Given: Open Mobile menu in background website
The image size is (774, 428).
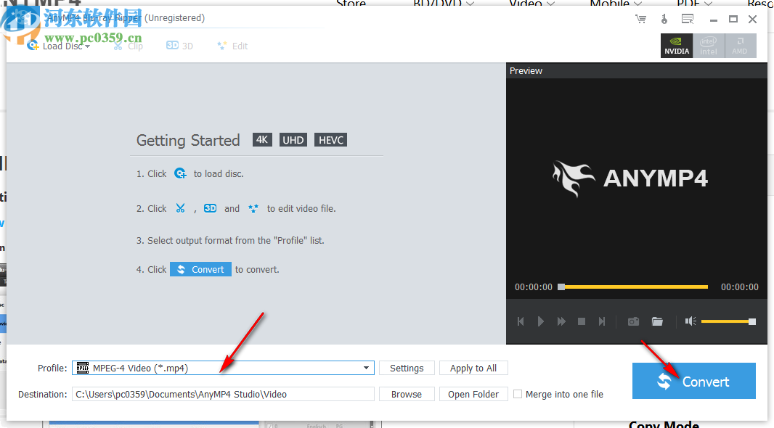Looking at the screenshot, I should click(616, 4).
